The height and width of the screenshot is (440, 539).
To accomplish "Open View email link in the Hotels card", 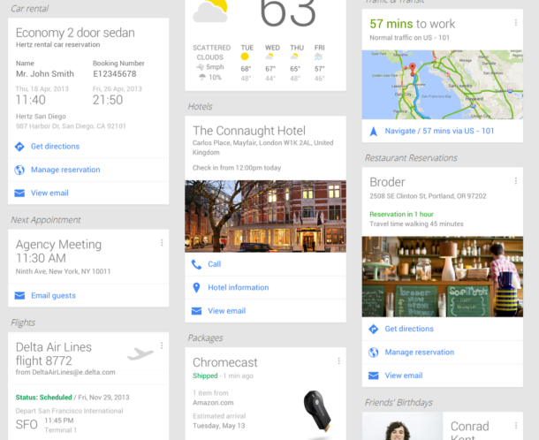I will click(x=226, y=311).
